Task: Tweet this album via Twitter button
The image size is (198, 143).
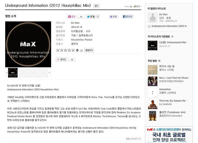Action: tap(91, 17)
